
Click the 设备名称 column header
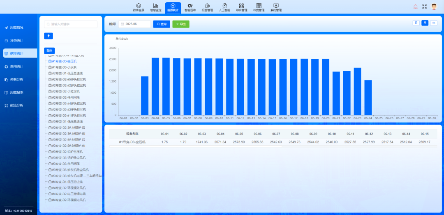(x=132, y=134)
